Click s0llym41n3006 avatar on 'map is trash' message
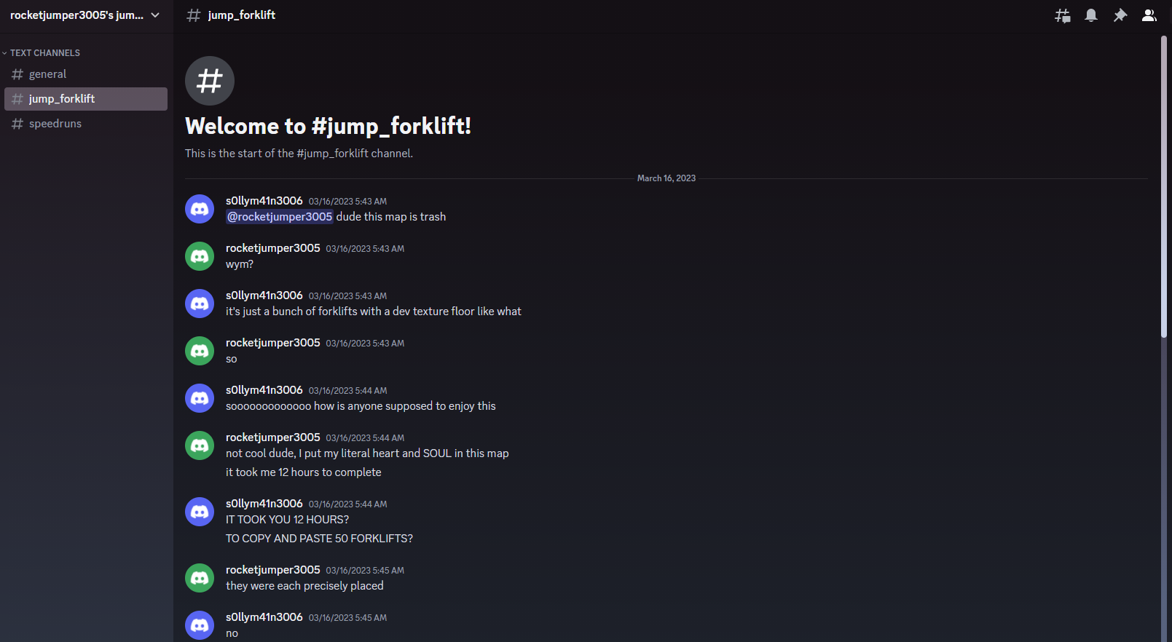Screen dimensions: 1172x642 point(200,209)
